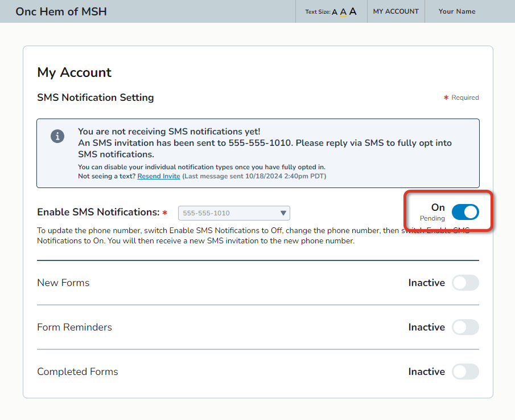The image size is (515, 420).
Task: Toggle Enable SMS Notifications switch off
Action: point(465,212)
